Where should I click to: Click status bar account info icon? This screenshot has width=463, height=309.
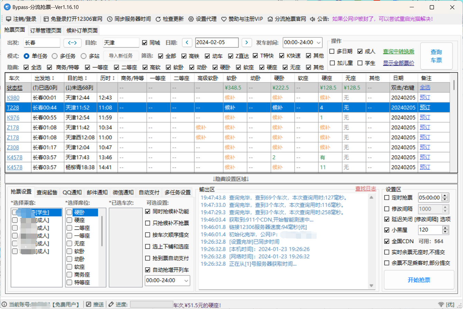coord(4,305)
